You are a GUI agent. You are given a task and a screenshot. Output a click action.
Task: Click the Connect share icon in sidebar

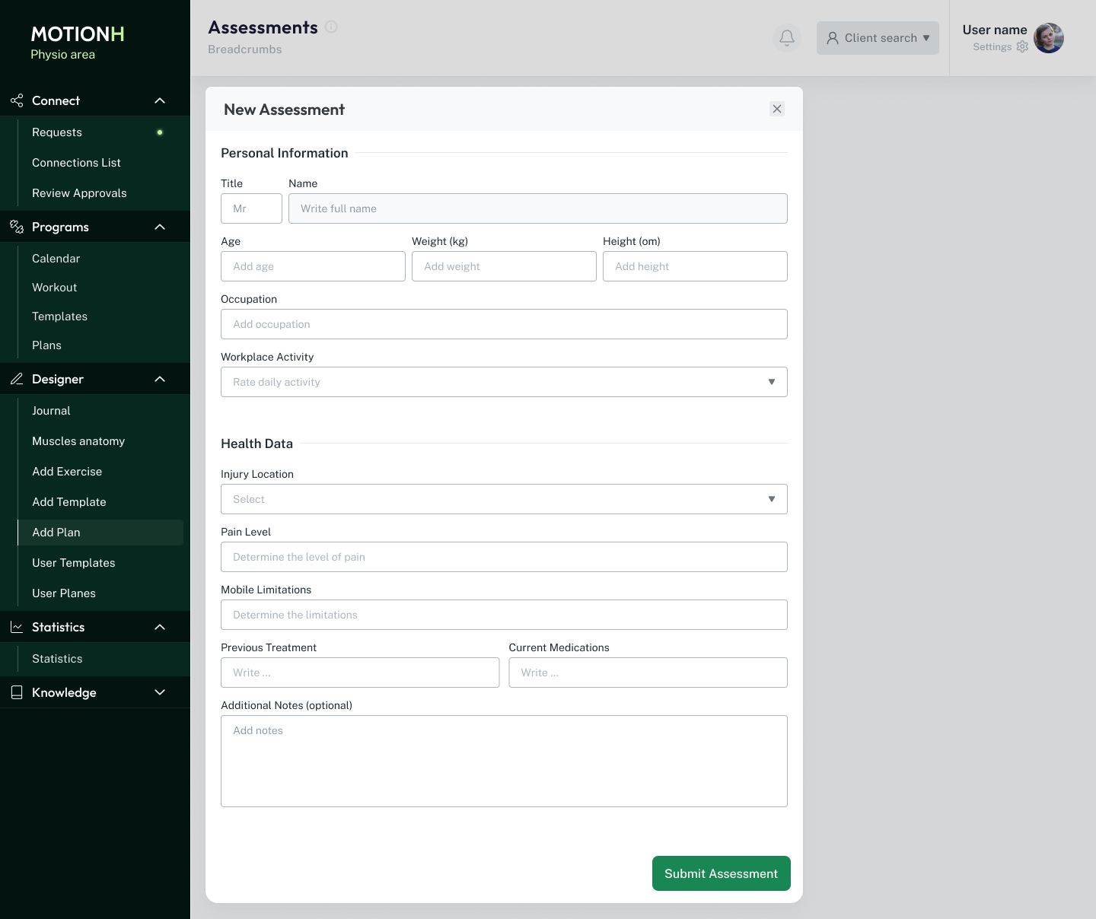click(x=17, y=100)
